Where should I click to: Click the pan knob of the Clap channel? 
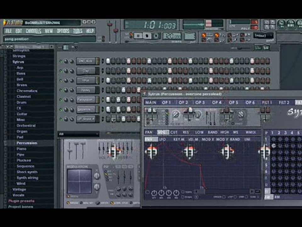click(66, 71)
